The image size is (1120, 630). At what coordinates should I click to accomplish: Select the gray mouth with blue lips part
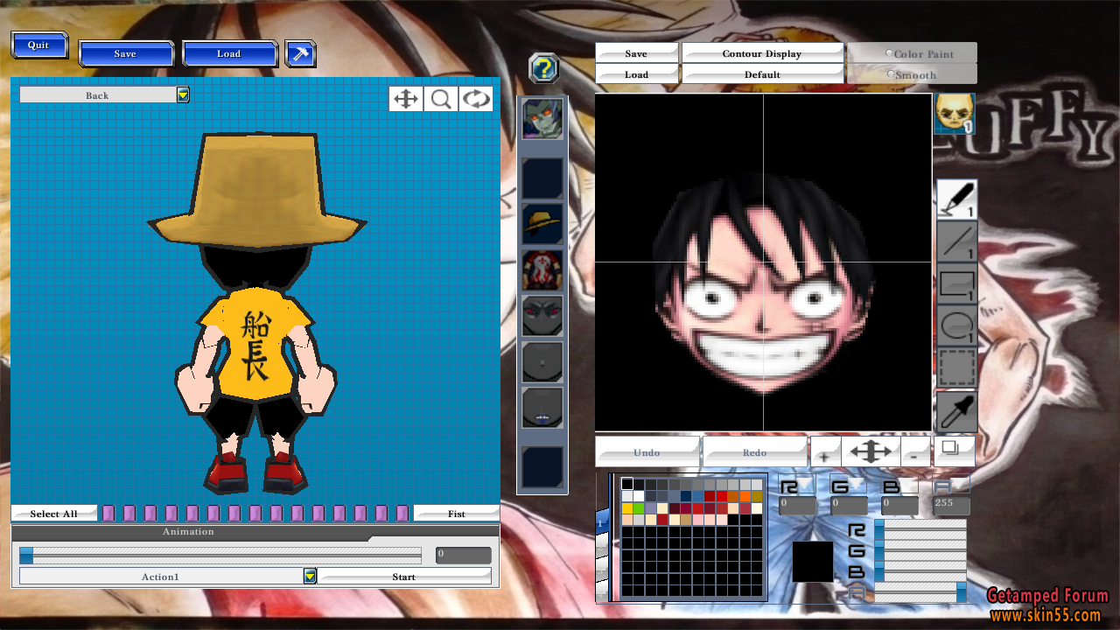tap(542, 408)
